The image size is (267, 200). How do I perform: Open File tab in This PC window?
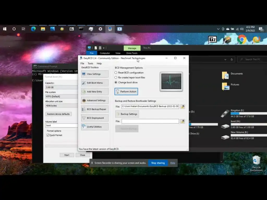[92, 53]
